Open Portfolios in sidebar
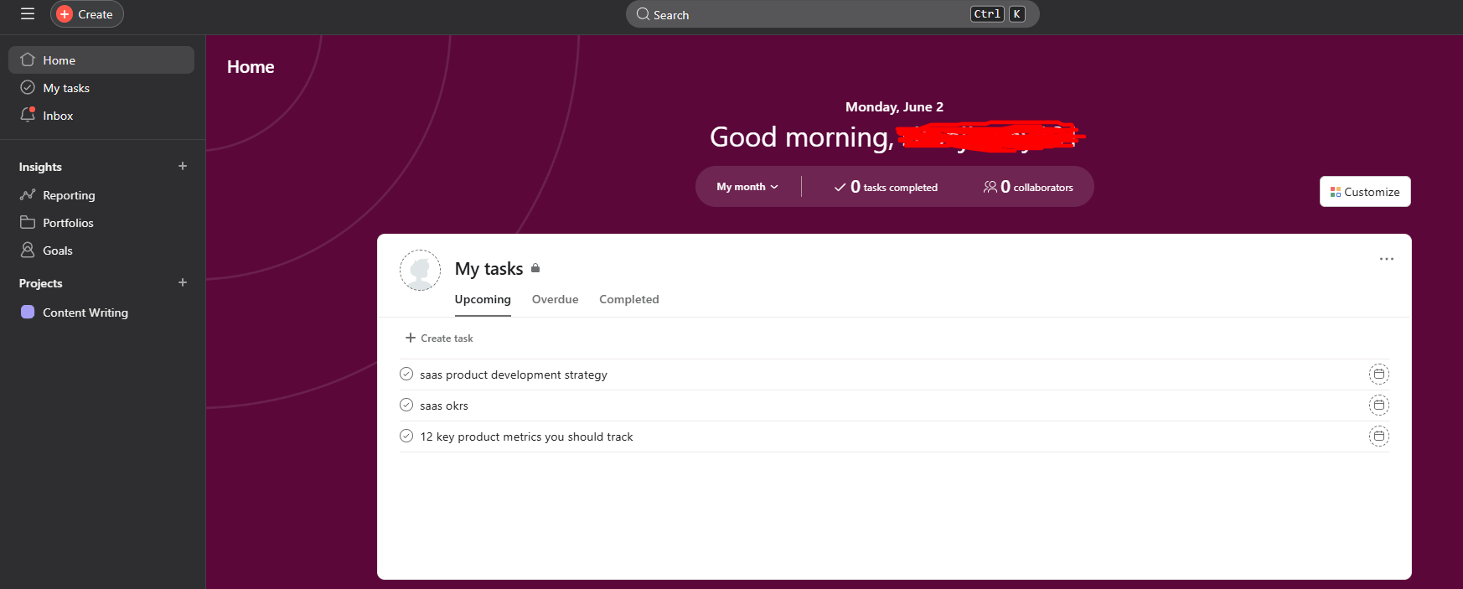The image size is (1463, 589). [x=101, y=223]
